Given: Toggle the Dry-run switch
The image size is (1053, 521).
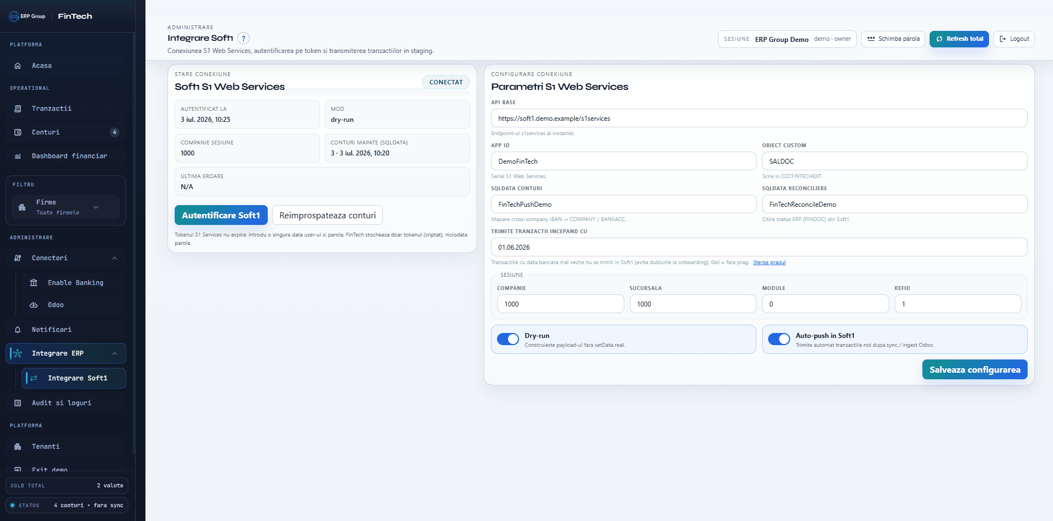Looking at the screenshot, I should tap(508, 339).
